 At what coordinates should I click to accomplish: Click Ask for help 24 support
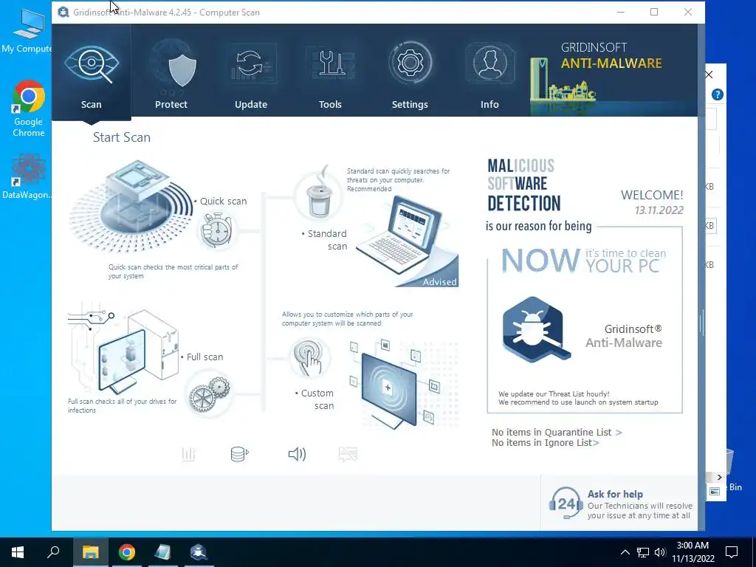point(620,504)
